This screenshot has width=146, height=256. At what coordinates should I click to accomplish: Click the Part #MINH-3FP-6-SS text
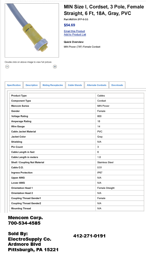coord(76,20)
